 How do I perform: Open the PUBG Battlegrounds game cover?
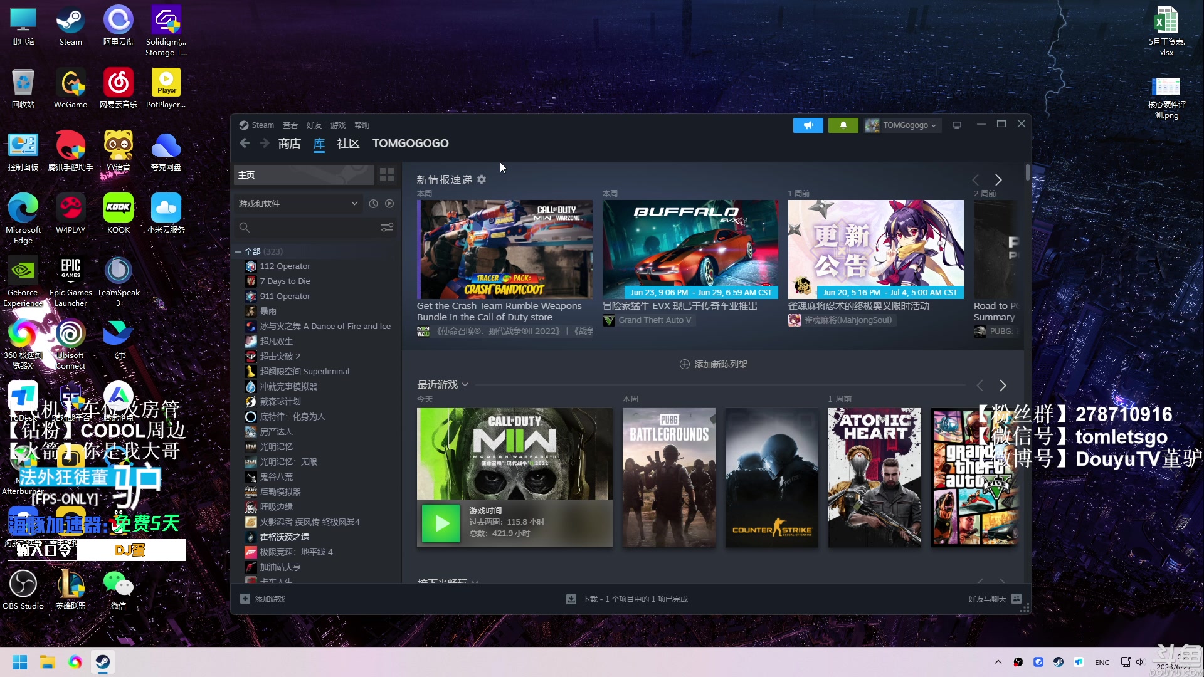[669, 478]
